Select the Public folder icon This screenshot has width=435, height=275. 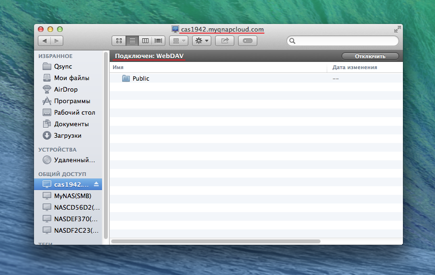[x=126, y=78]
